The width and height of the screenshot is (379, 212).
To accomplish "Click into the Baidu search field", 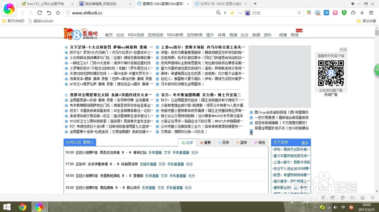I will pyautogui.click(x=274, y=13).
